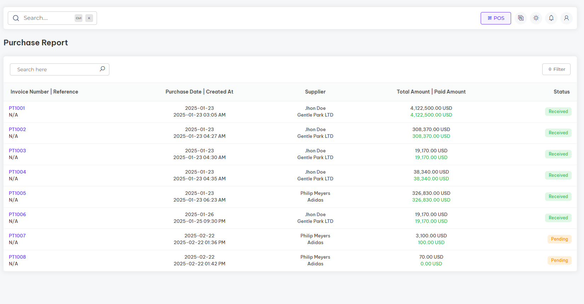Open invoice PT1001
The width and height of the screenshot is (584, 304).
click(17, 108)
